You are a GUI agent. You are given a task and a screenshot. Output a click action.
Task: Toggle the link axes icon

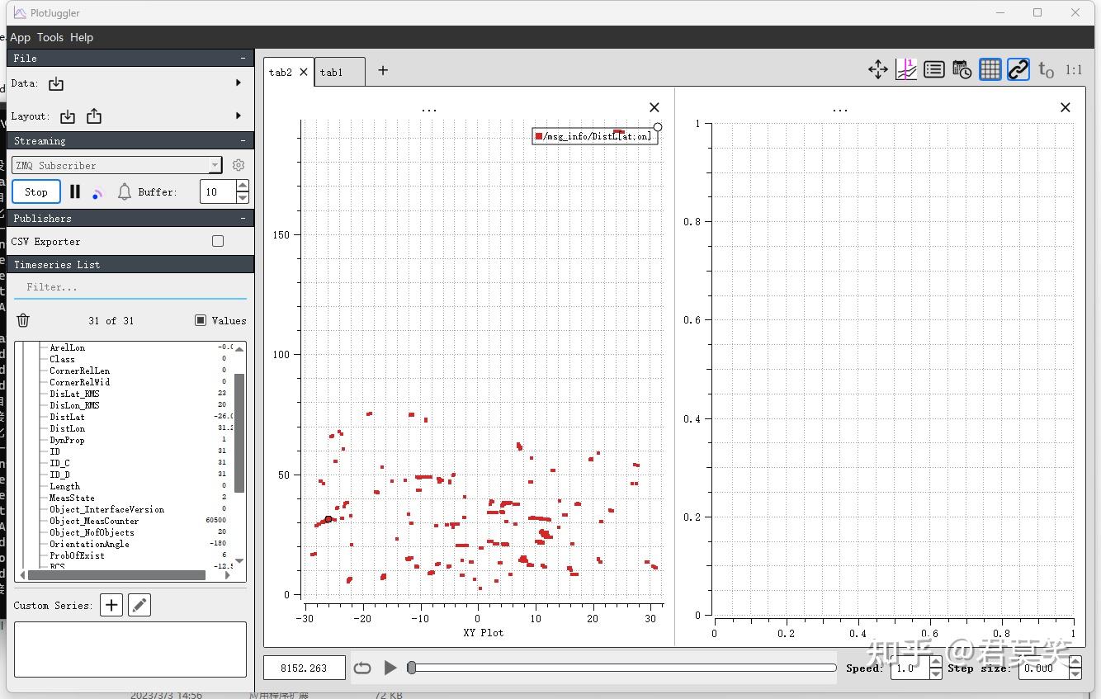(x=1018, y=70)
